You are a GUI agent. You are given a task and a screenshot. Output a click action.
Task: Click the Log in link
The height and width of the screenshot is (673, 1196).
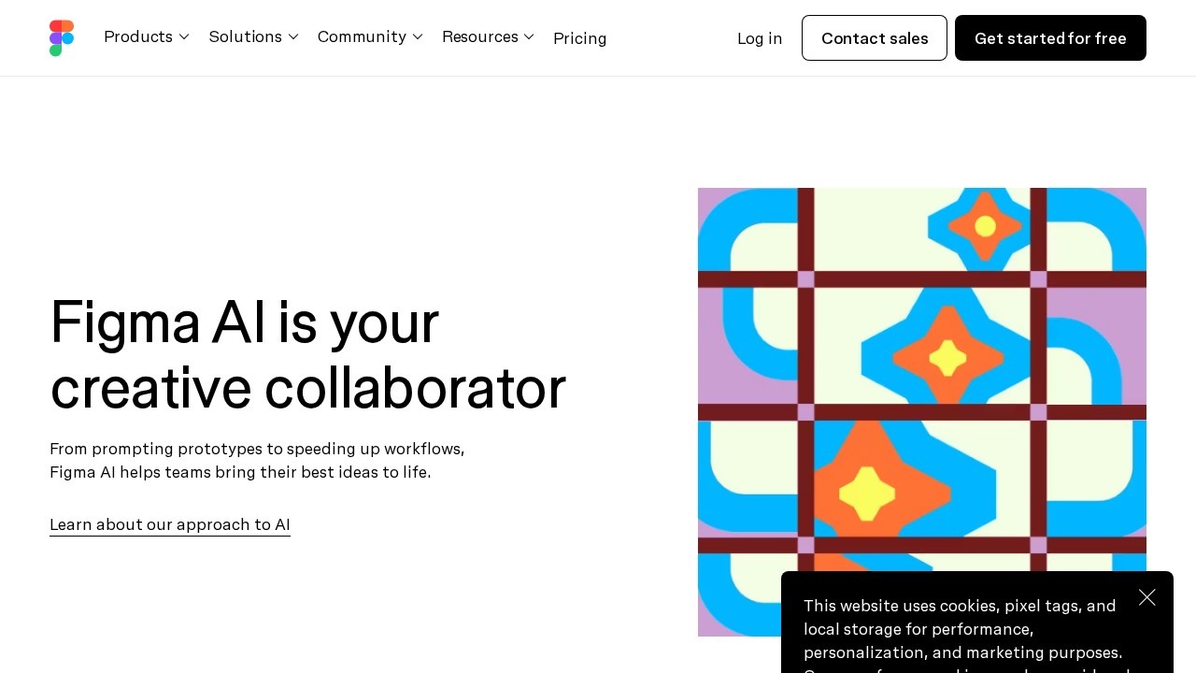pos(759,38)
